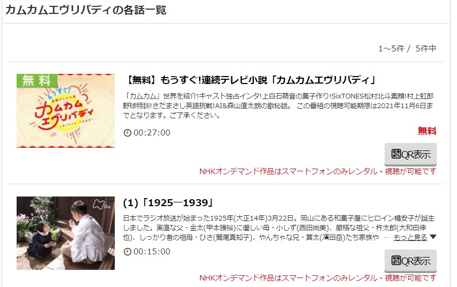Image resolution: width=457 pixels, height=287 pixels.
Task: Click the red 無料 price label
Action: tap(427, 131)
